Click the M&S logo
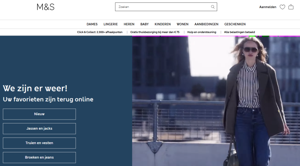This screenshot has width=300, height=166. (x=45, y=7)
